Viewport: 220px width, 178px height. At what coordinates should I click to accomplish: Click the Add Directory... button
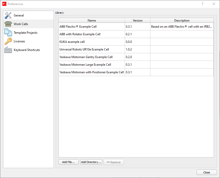91,162
